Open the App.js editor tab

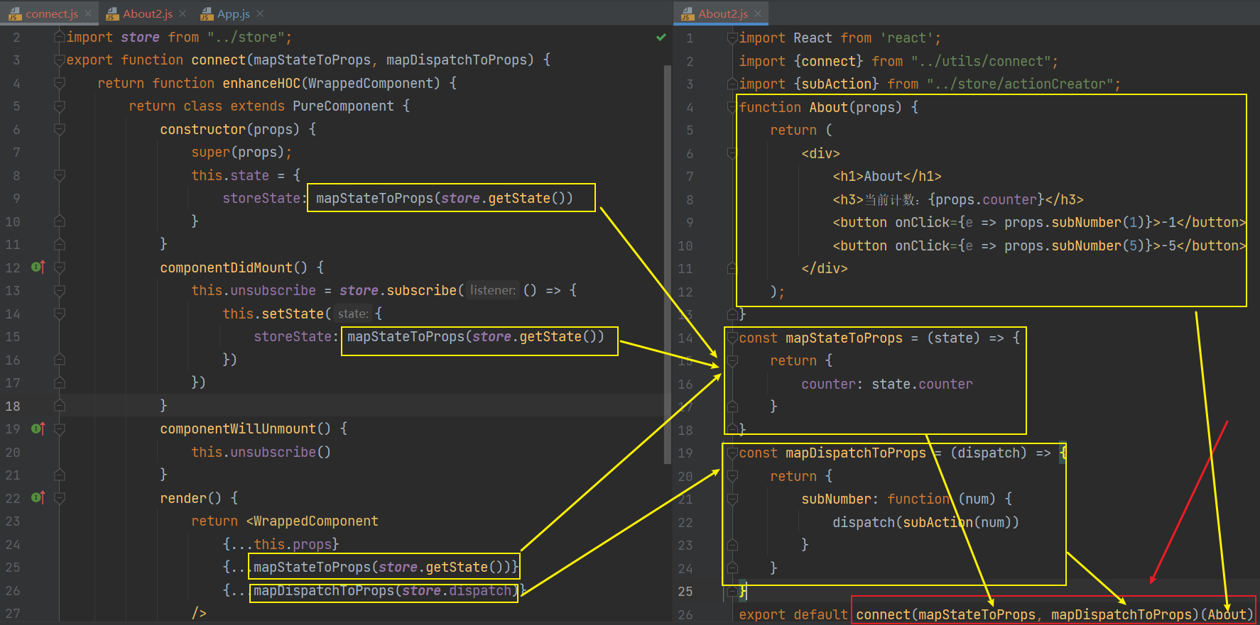pos(234,13)
